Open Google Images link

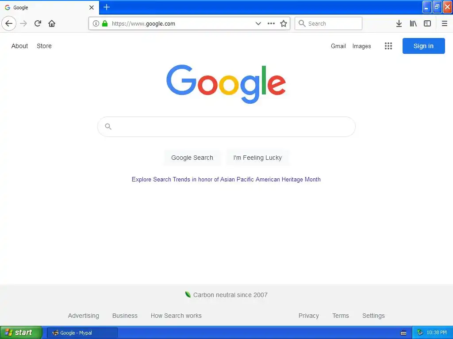click(x=362, y=46)
